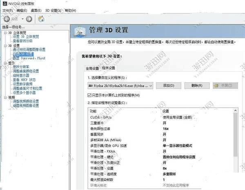Click the 设置 column header
The image size is (245, 190).
(x=166, y=111)
